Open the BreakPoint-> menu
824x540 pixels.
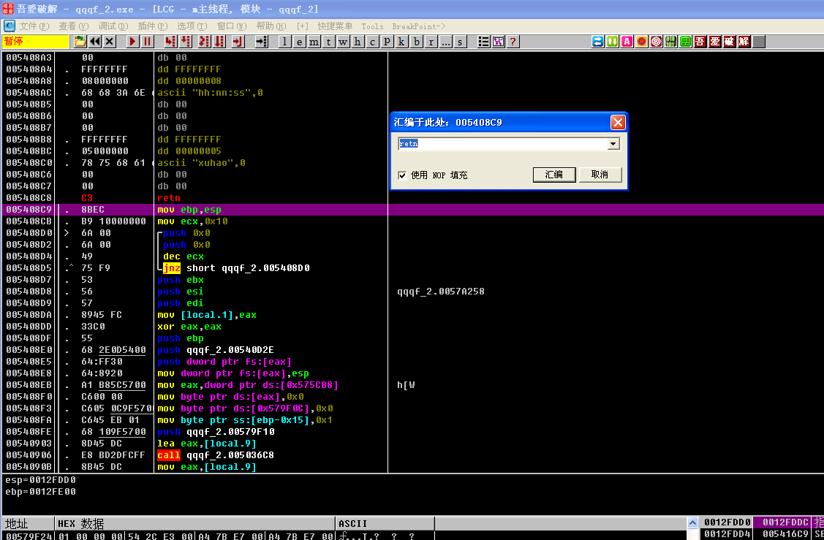tap(418, 26)
